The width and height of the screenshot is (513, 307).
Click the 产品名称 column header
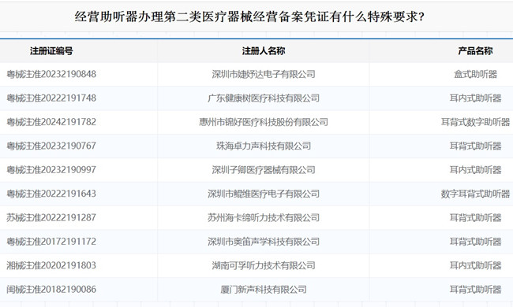[475, 51]
